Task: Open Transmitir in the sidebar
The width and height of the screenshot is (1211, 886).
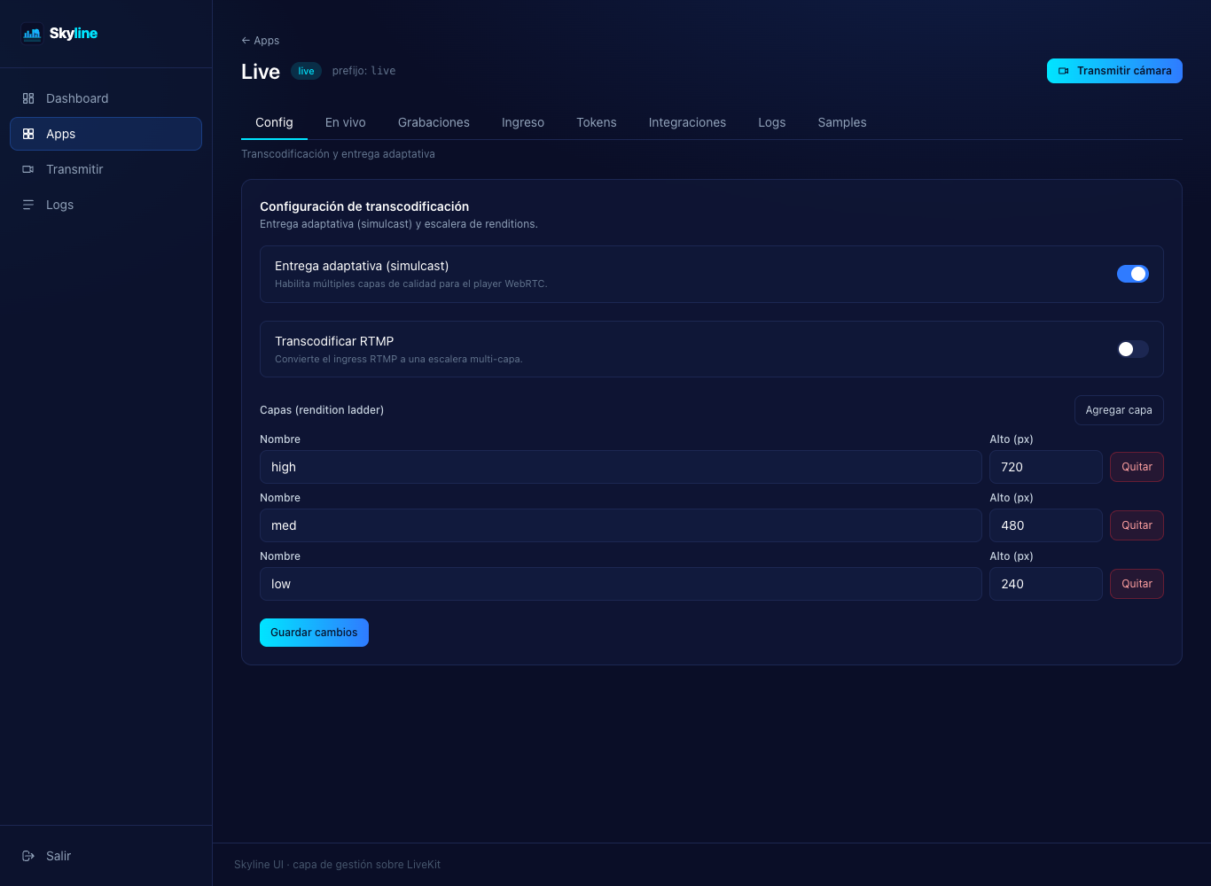Action: click(105, 169)
